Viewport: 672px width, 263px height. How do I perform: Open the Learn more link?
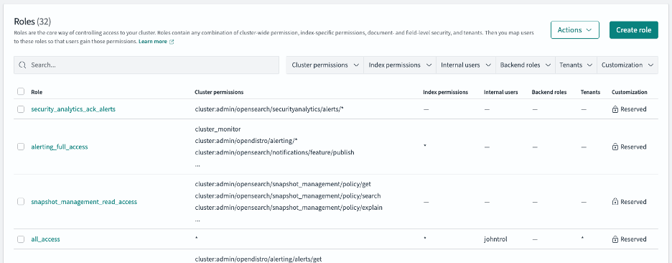[x=153, y=42]
